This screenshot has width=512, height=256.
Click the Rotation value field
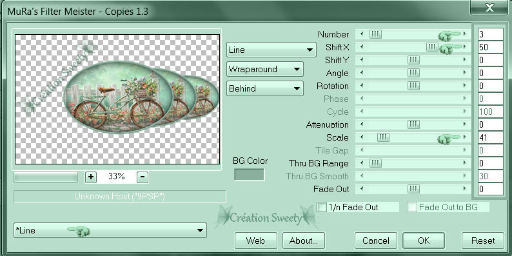pyautogui.click(x=491, y=86)
